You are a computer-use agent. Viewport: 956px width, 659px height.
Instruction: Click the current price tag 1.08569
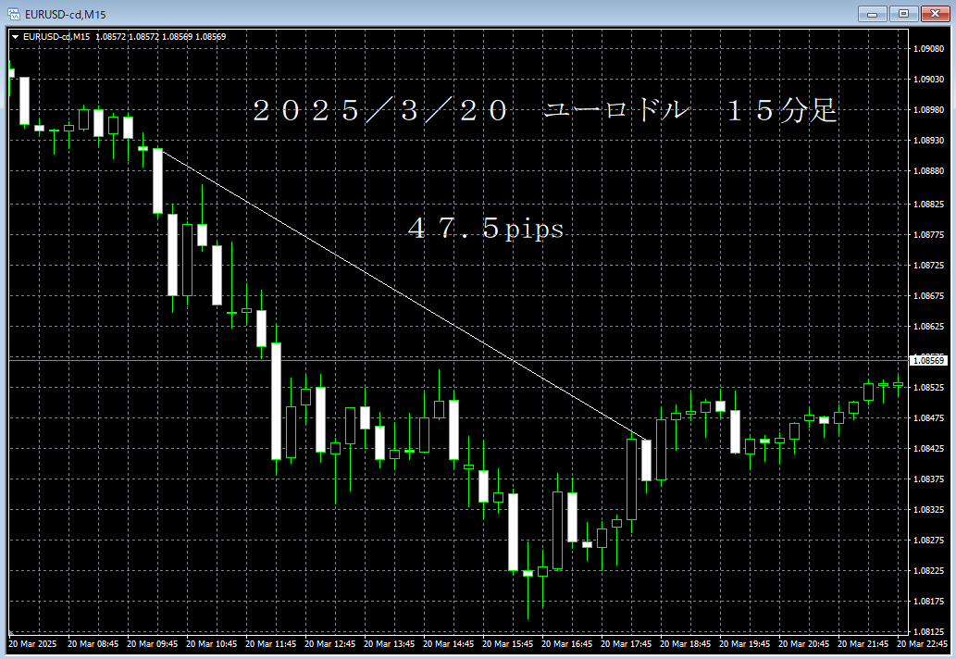(928, 360)
